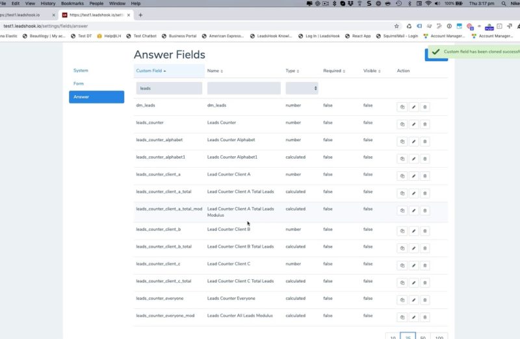520x339 pixels.
Task: Clone the leads_counter_client_a_total_mod field
Action: click(402, 211)
